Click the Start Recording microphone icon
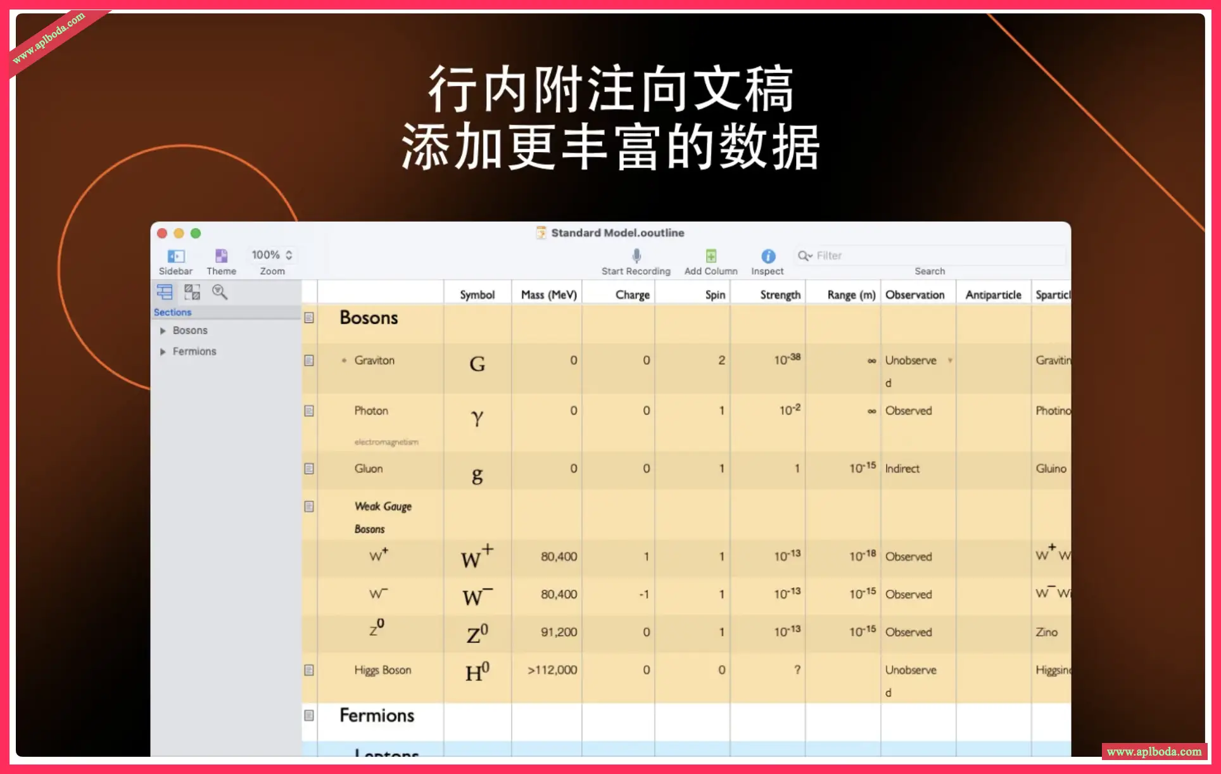1221x774 pixels. point(636,255)
